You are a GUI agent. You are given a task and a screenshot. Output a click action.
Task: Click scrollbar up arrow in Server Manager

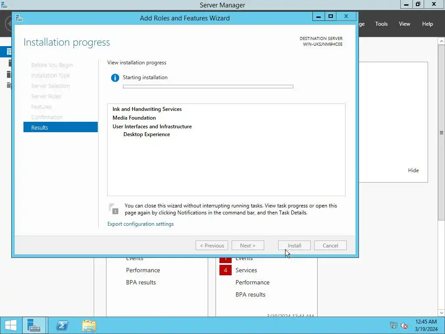point(442,41)
